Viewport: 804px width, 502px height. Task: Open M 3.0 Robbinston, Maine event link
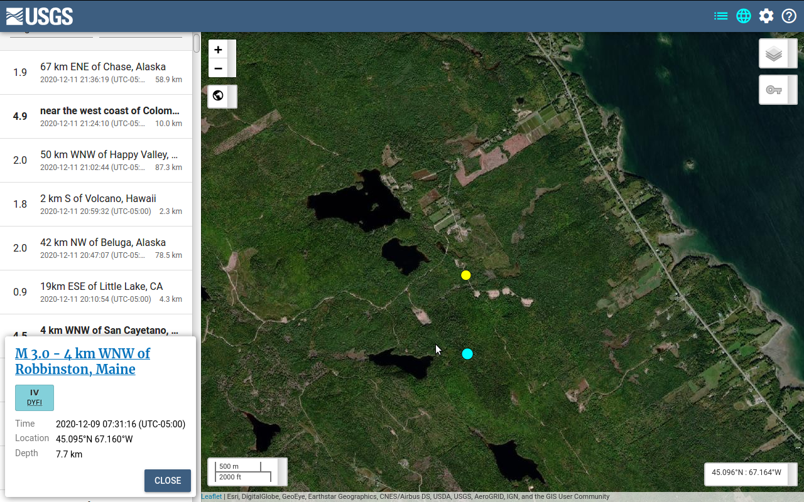82,361
